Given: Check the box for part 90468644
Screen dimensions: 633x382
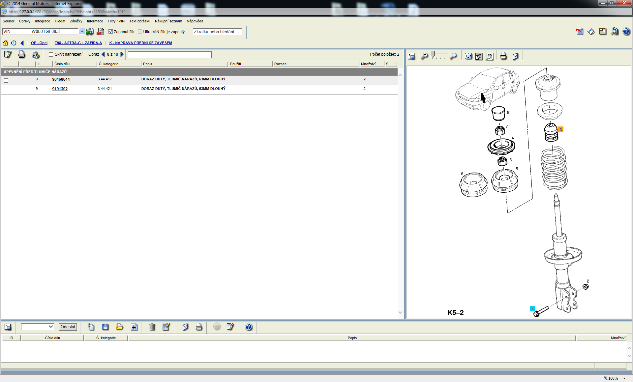Looking at the screenshot, I should tap(6, 80).
